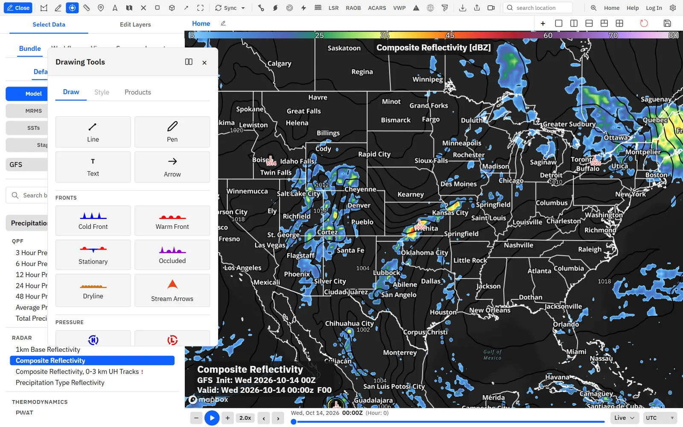Rename Home tab with pencil icon

(x=223, y=23)
